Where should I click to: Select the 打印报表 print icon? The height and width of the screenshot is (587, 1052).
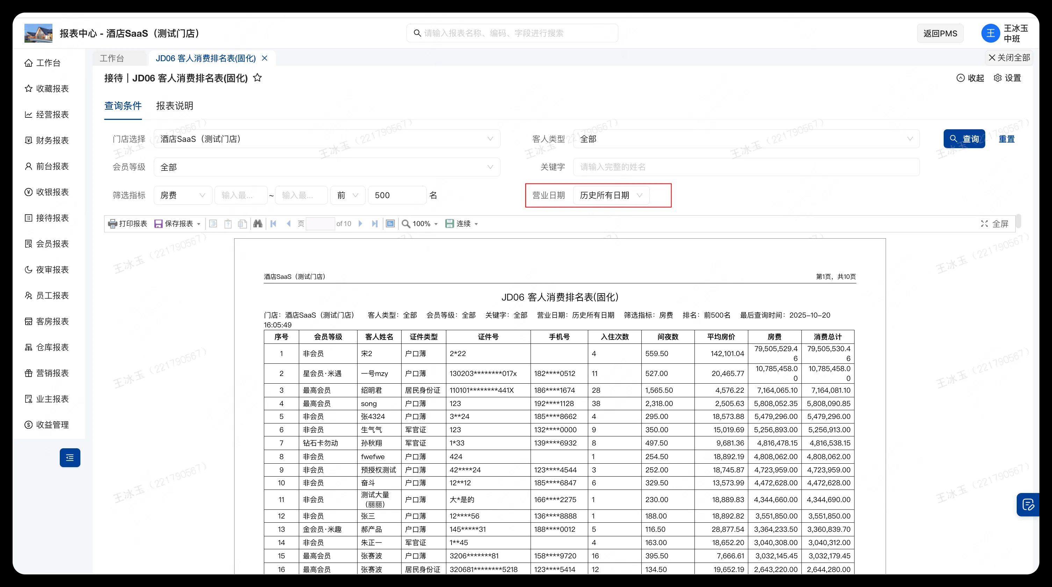(113, 223)
